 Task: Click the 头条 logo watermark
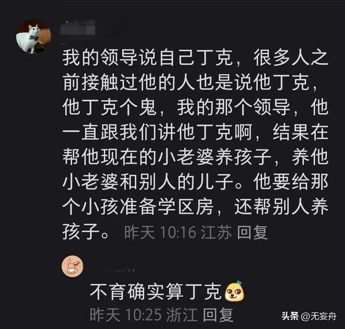290,317
